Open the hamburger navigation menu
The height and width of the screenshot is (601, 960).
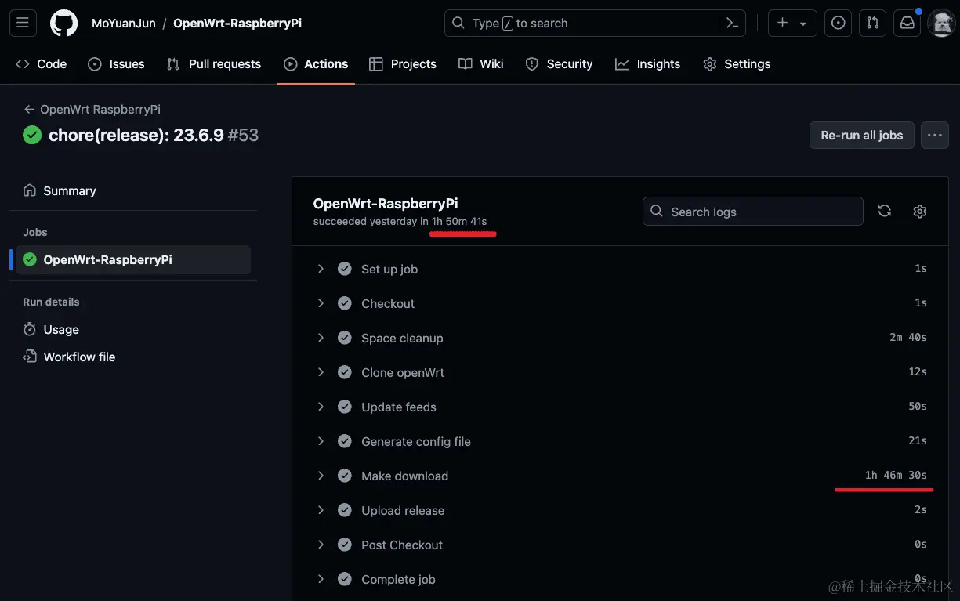point(23,24)
